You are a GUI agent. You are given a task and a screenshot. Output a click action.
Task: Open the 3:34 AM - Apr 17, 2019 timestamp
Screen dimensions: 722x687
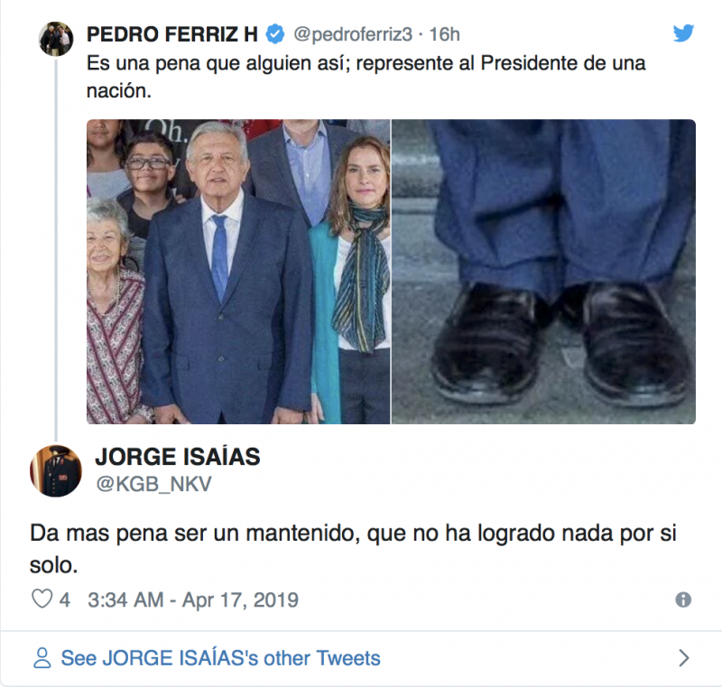click(x=193, y=599)
